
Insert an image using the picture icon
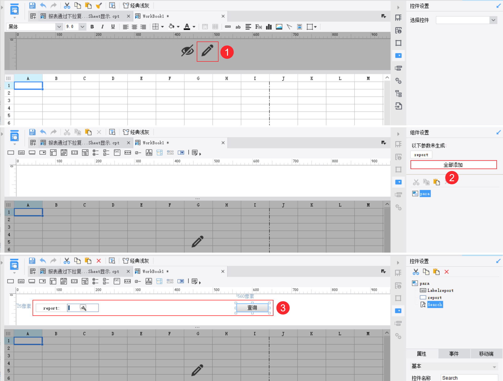coord(279,27)
